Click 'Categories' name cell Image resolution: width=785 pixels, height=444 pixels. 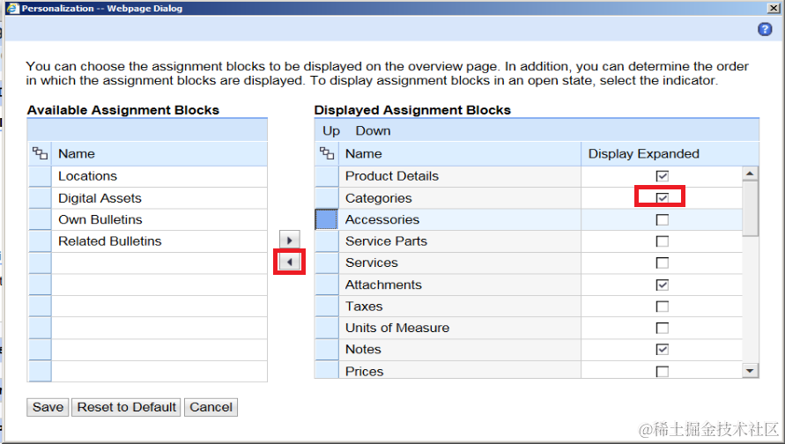pos(460,197)
